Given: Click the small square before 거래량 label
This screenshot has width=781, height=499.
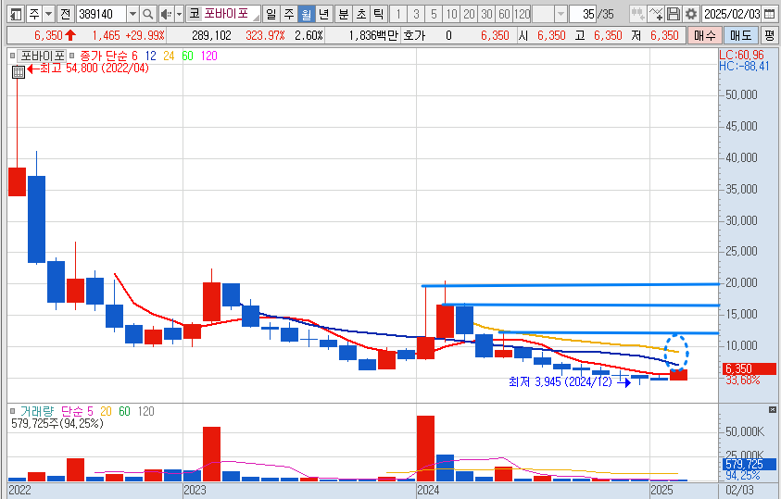Looking at the screenshot, I should point(12,411).
